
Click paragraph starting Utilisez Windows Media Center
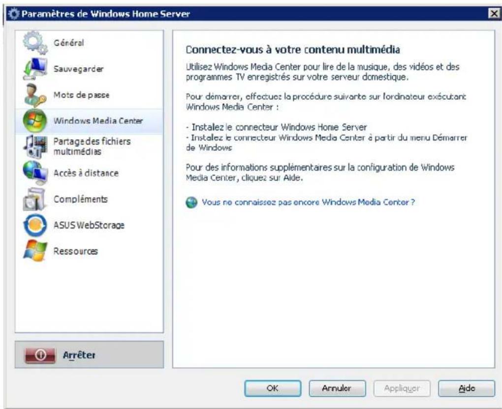coord(323,72)
